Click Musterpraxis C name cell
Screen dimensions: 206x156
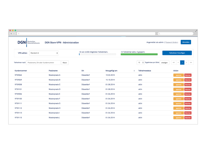click(x=54, y=85)
